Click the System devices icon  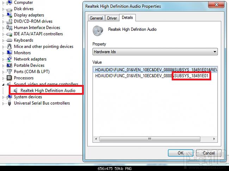coord(10,97)
